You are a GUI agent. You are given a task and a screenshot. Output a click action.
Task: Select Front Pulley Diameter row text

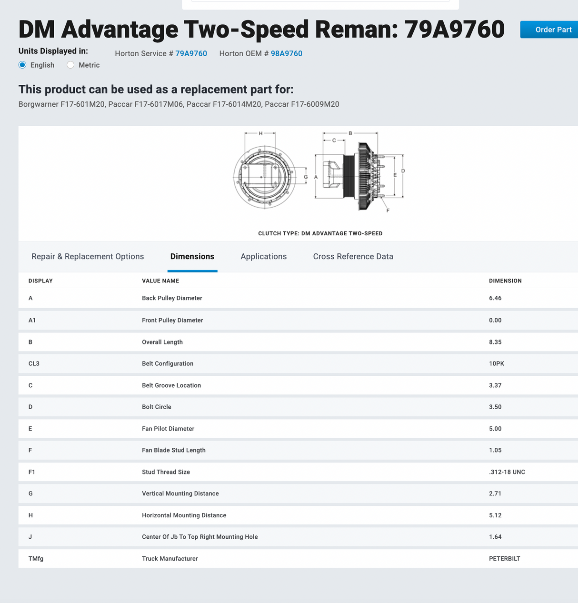coord(172,320)
